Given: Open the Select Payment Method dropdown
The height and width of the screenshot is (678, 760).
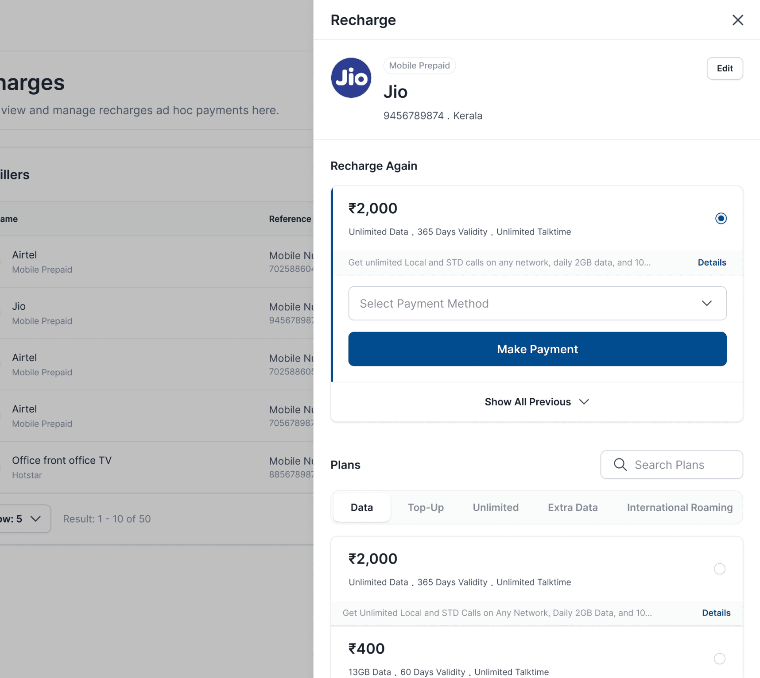Looking at the screenshot, I should click(537, 303).
